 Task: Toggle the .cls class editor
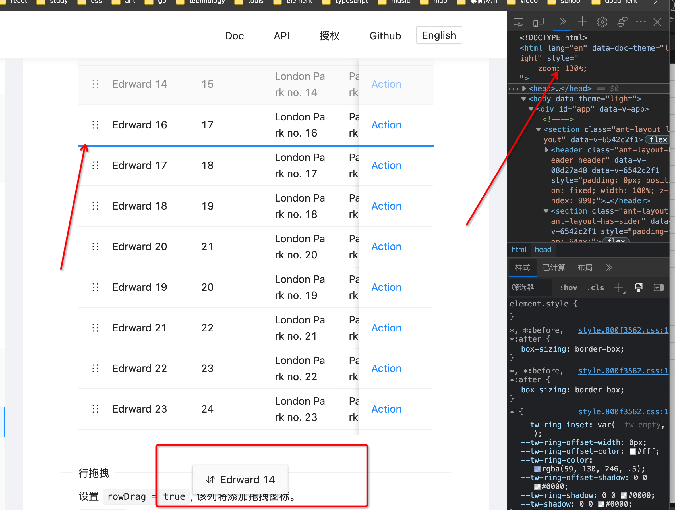click(x=595, y=287)
